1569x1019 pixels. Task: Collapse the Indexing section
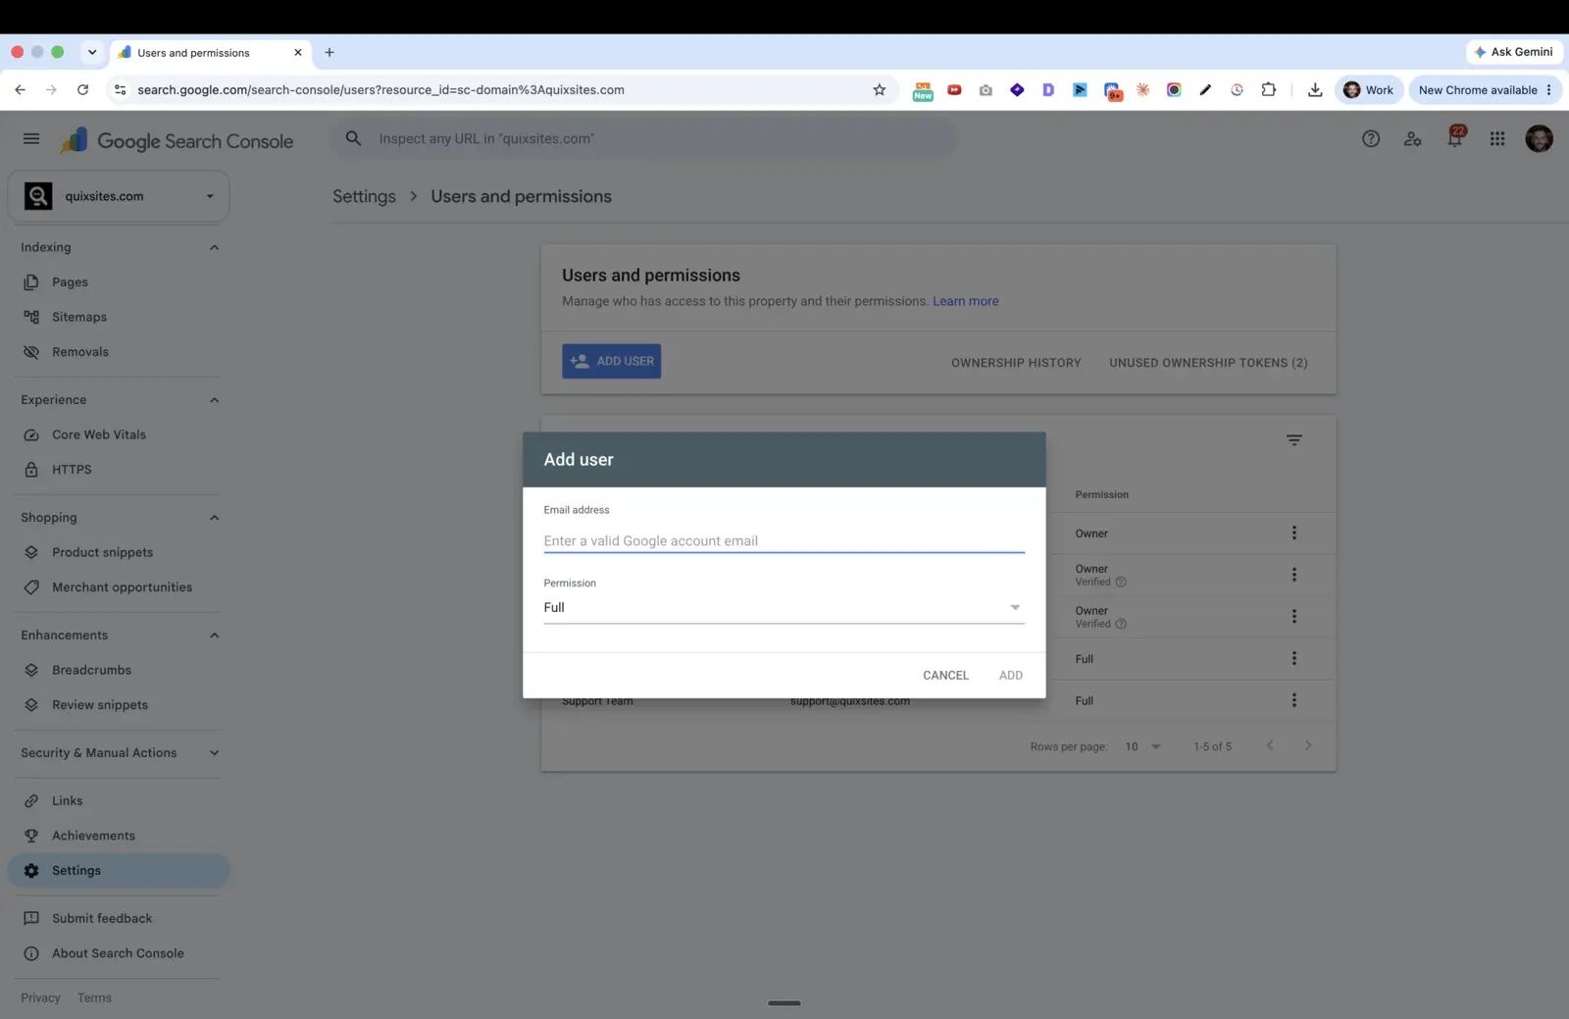(x=214, y=247)
